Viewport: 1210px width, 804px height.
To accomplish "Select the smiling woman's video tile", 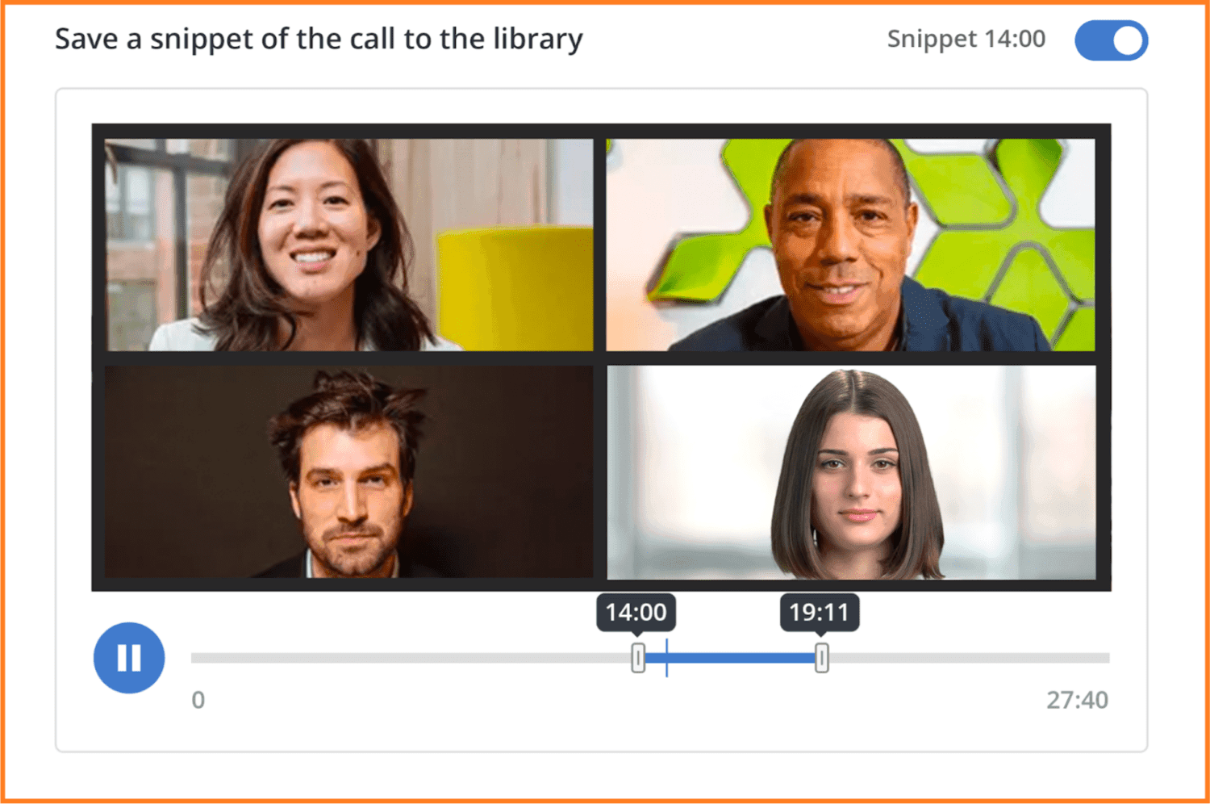I will (x=348, y=245).
